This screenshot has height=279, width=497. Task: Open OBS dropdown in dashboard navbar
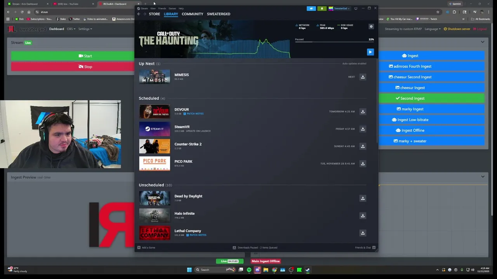pyautogui.click(x=71, y=29)
